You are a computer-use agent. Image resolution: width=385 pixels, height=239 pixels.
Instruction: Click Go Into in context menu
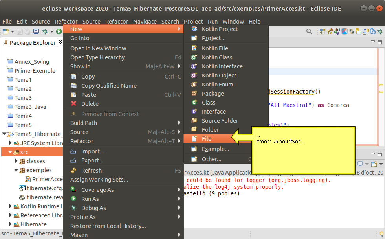click(123, 38)
